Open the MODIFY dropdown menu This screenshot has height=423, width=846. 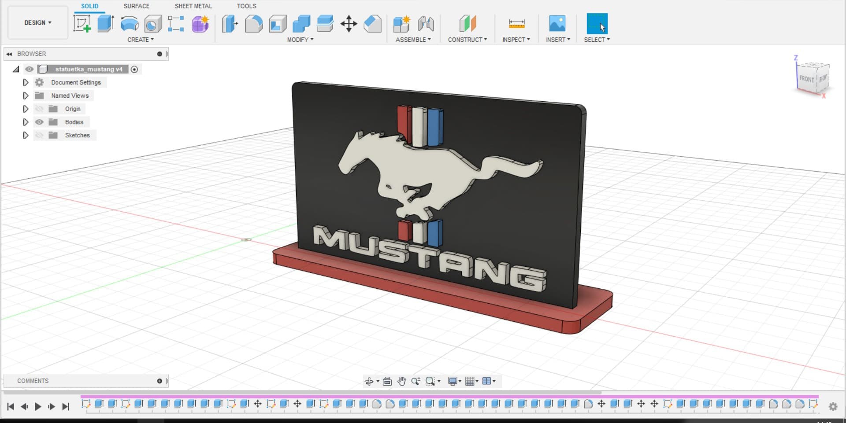300,40
